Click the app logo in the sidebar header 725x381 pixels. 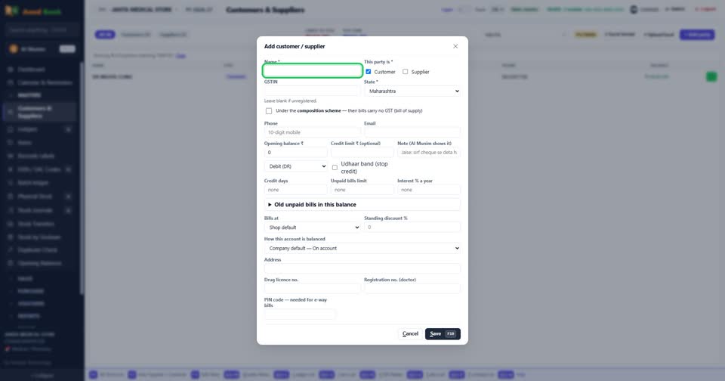(11, 11)
